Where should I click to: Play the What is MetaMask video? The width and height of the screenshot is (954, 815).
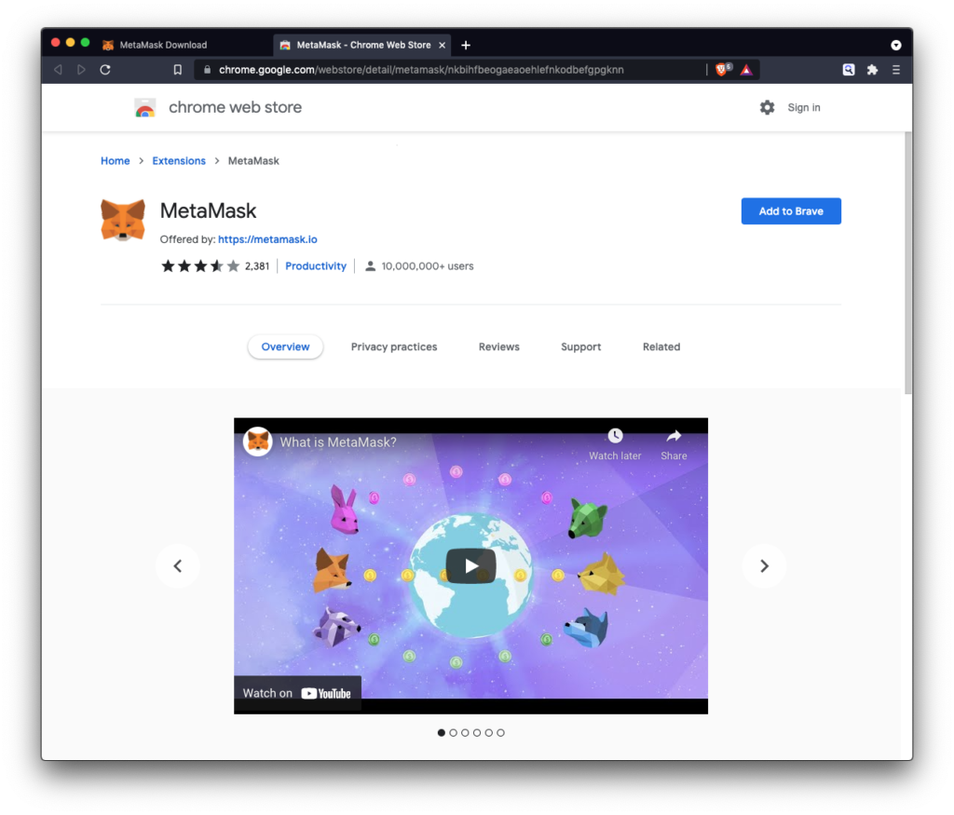(x=470, y=566)
